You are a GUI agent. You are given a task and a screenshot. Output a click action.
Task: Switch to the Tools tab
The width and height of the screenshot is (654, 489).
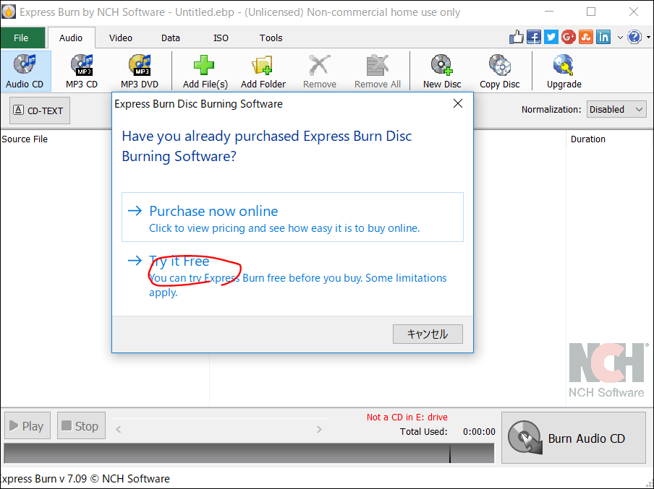pos(271,38)
